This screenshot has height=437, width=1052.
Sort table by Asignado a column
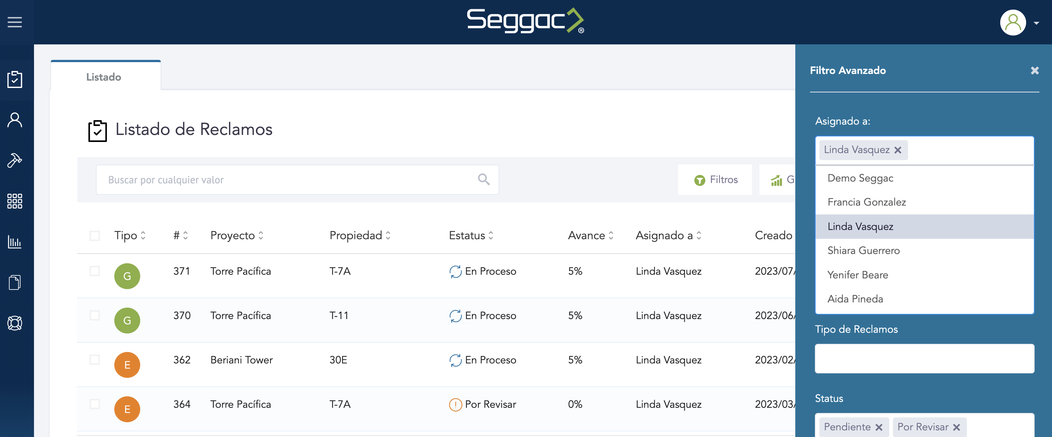click(668, 236)
